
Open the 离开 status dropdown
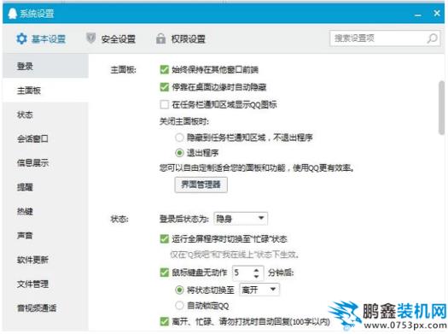click(259, 290)
